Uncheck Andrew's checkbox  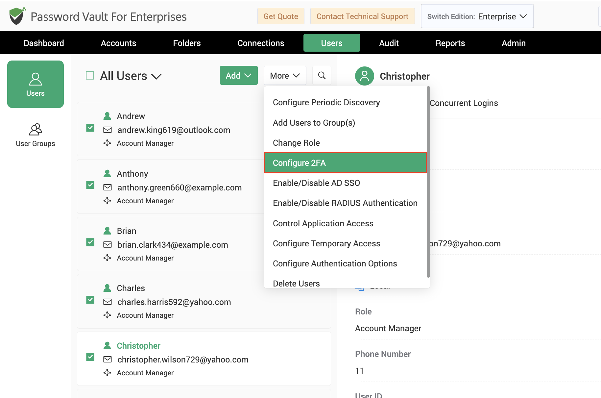click(90, 128)
